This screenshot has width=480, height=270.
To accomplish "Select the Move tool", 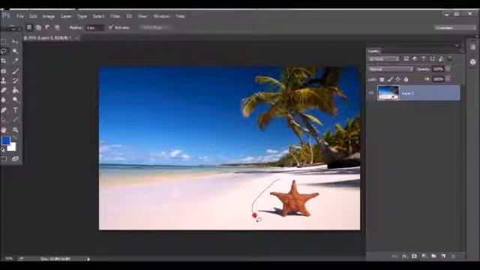I will click(15, 41).
